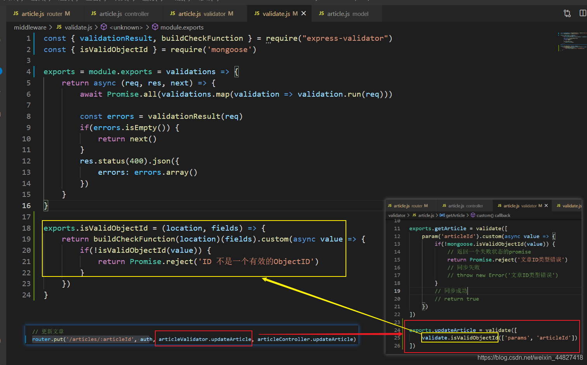
Task: Click the JS file icon on validate.js tab
Action: click(x=257, y=13)
